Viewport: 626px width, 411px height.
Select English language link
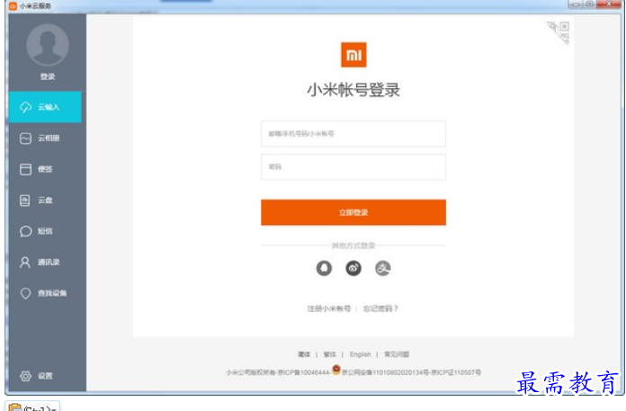coord(360,354)
